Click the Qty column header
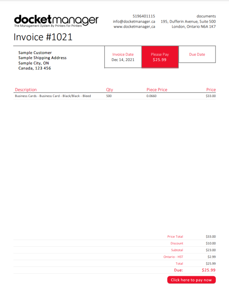Viewport: 229px width, 297px height. [110, 89]
